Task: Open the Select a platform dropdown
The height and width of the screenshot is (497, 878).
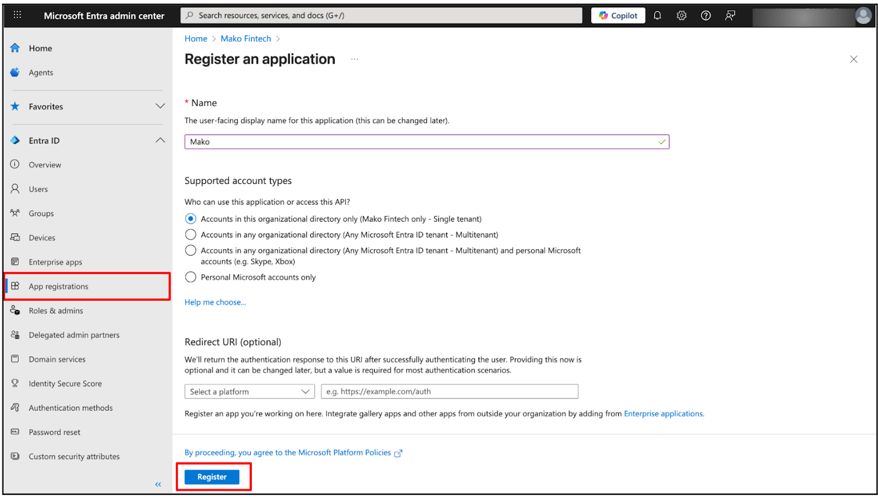Action: [x=250, y=392]
